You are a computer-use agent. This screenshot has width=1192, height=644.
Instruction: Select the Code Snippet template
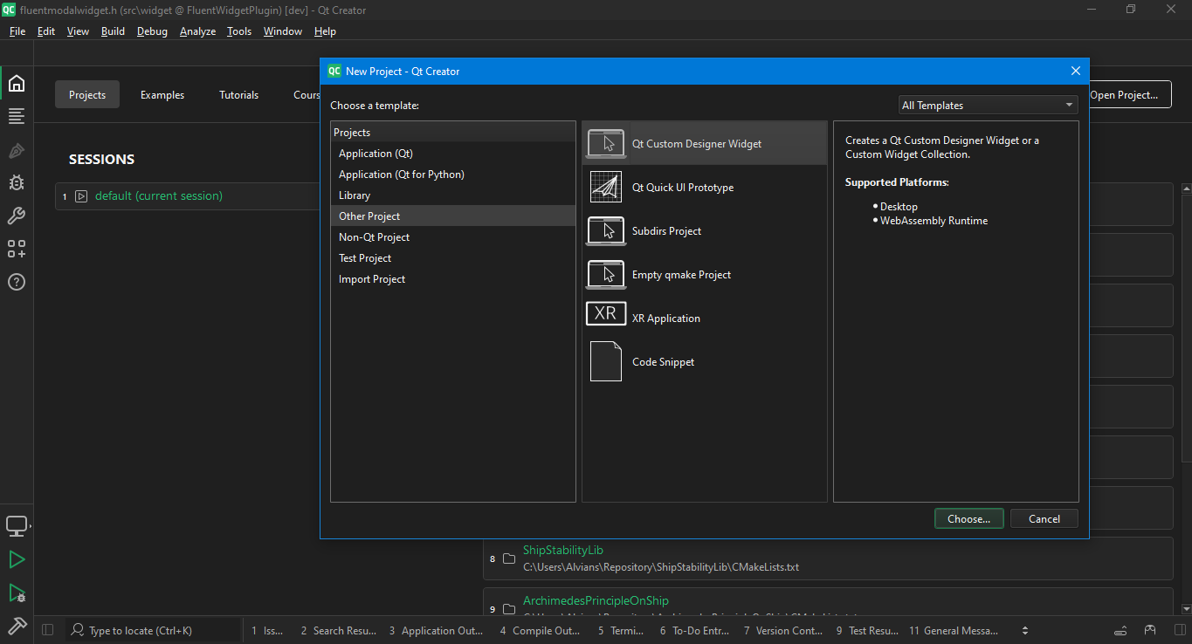coord(704,362)
